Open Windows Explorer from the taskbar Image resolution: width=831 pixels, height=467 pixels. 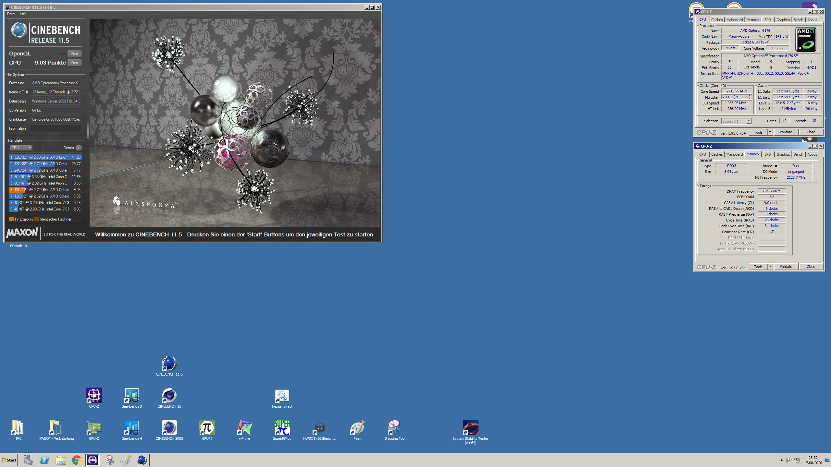tap(60, 460)
